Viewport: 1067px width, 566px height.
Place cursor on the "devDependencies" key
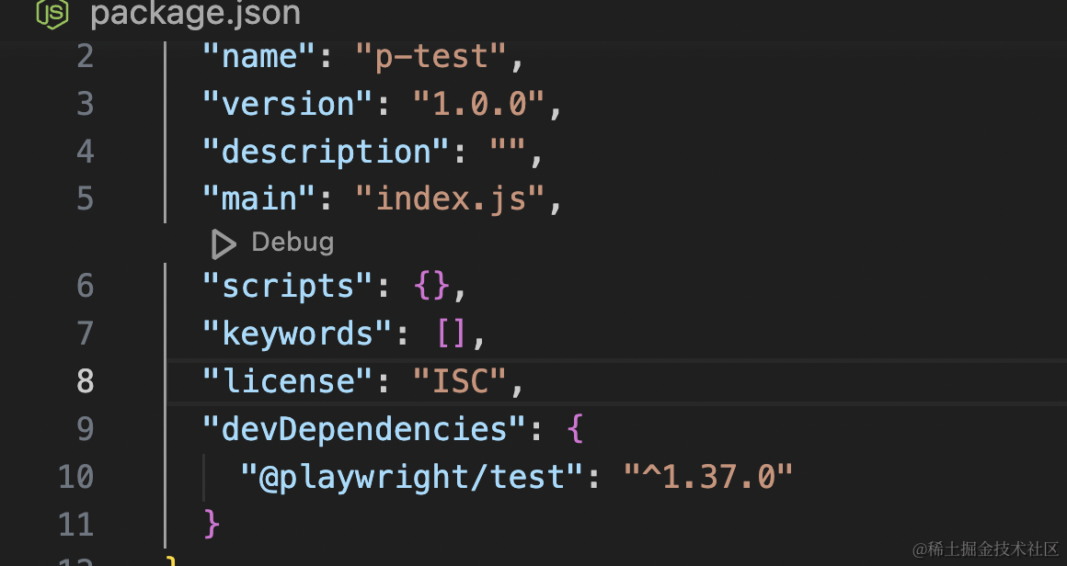[365, 429]
